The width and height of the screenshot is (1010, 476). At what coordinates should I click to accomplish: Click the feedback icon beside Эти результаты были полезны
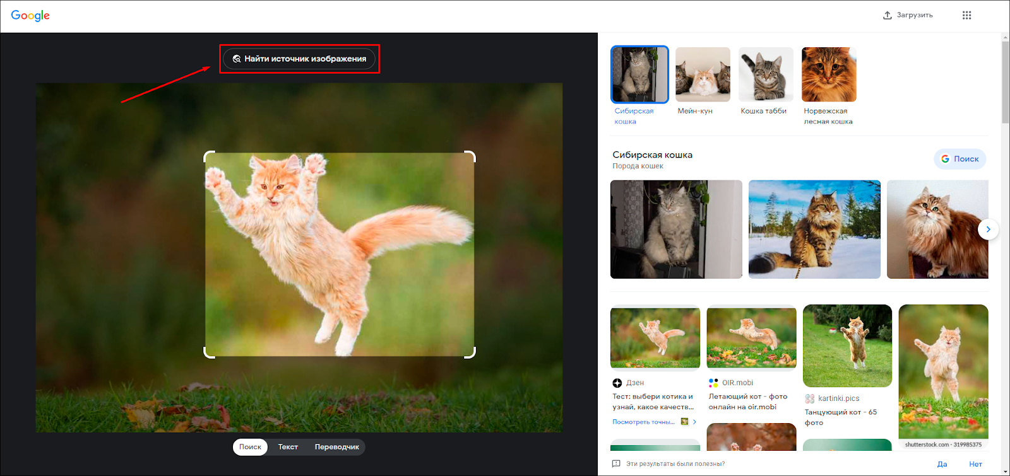pyautogui.click(x=616, y=464)
